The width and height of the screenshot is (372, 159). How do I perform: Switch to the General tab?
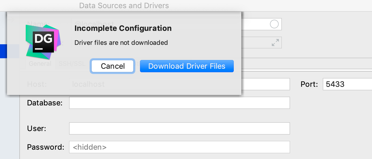tap(40, 63)
